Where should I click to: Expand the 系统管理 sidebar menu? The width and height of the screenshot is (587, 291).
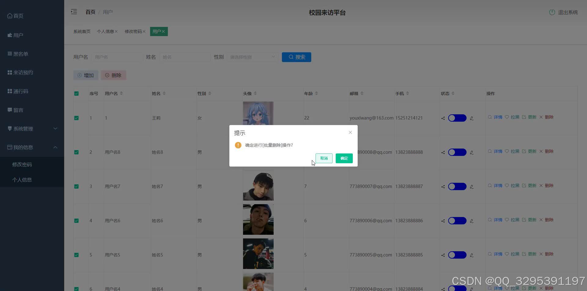point(32,129)
